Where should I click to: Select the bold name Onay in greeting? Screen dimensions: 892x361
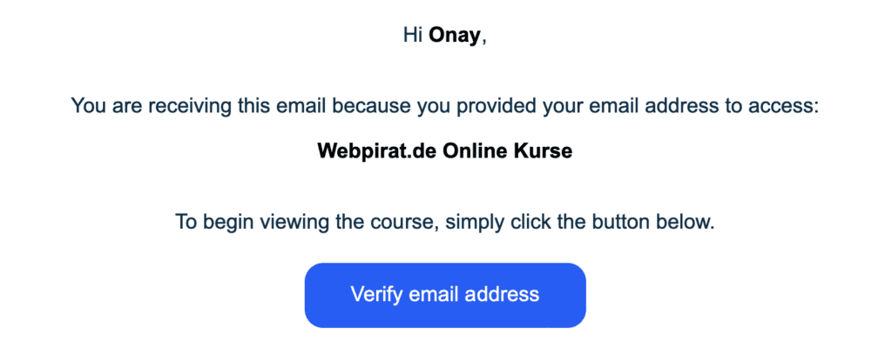click(x=455, y=37)
